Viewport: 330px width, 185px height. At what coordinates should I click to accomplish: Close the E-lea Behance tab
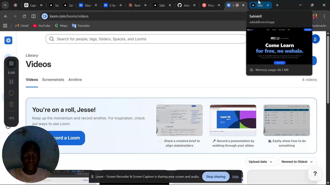(x=121, y=5)
